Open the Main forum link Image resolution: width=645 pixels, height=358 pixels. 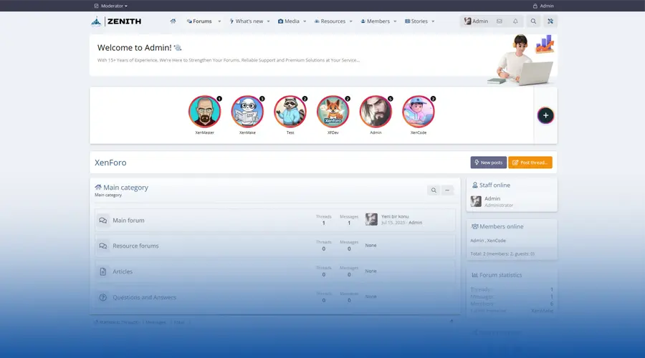(128, 221)
